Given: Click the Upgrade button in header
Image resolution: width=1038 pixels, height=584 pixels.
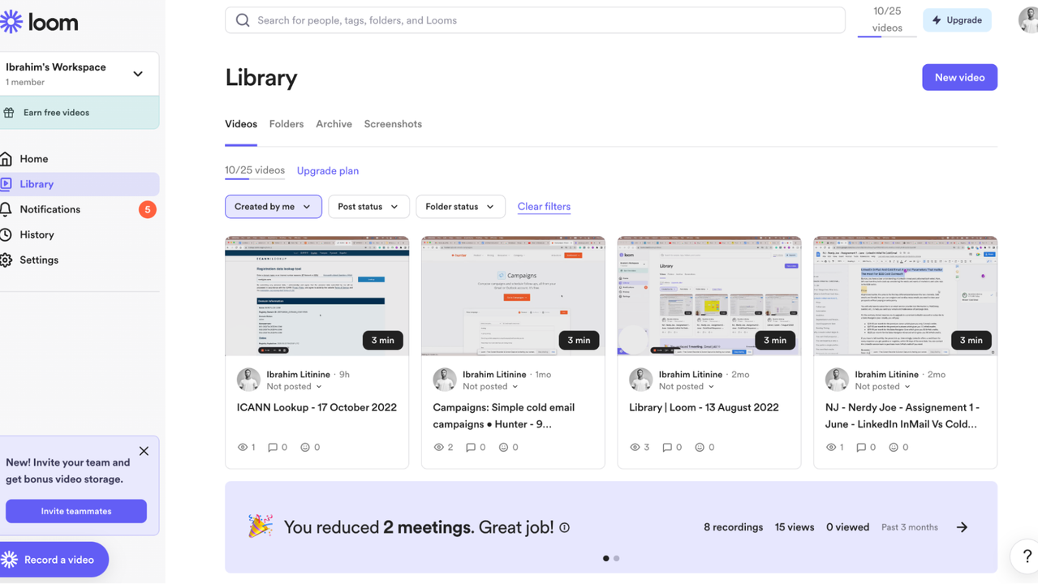Looking at the screenshot, I should point(957,20).
